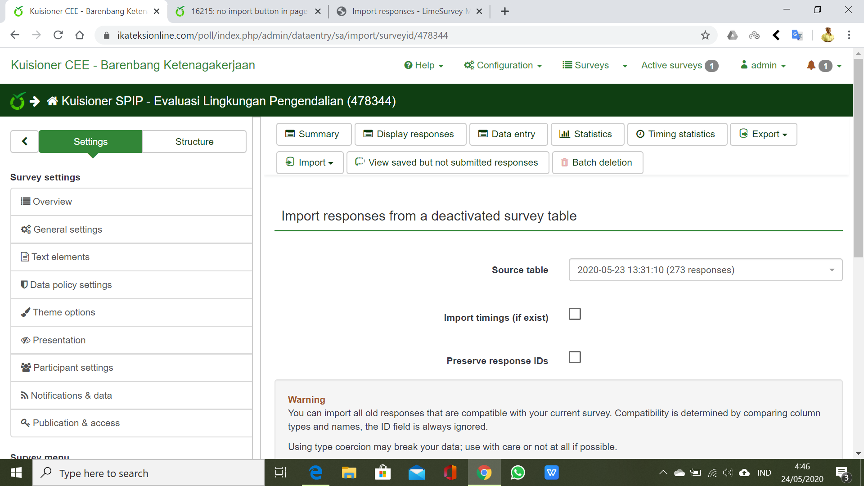
Task: Open the Source table dropdown
Action: (x=705, y=270)
